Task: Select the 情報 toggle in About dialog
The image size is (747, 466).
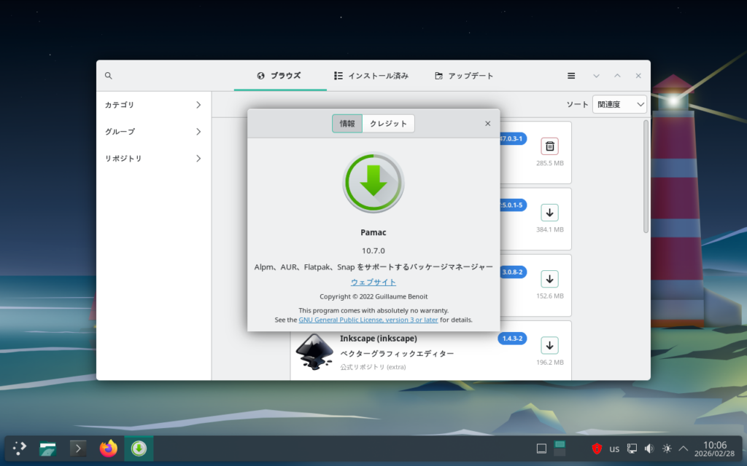Action: tap(347, 124)
